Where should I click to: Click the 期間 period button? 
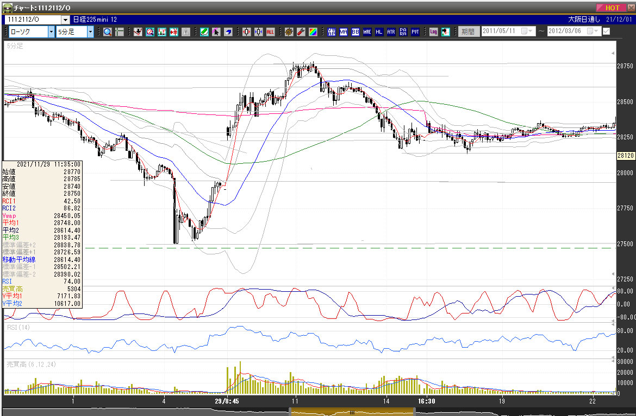[469, 31]
